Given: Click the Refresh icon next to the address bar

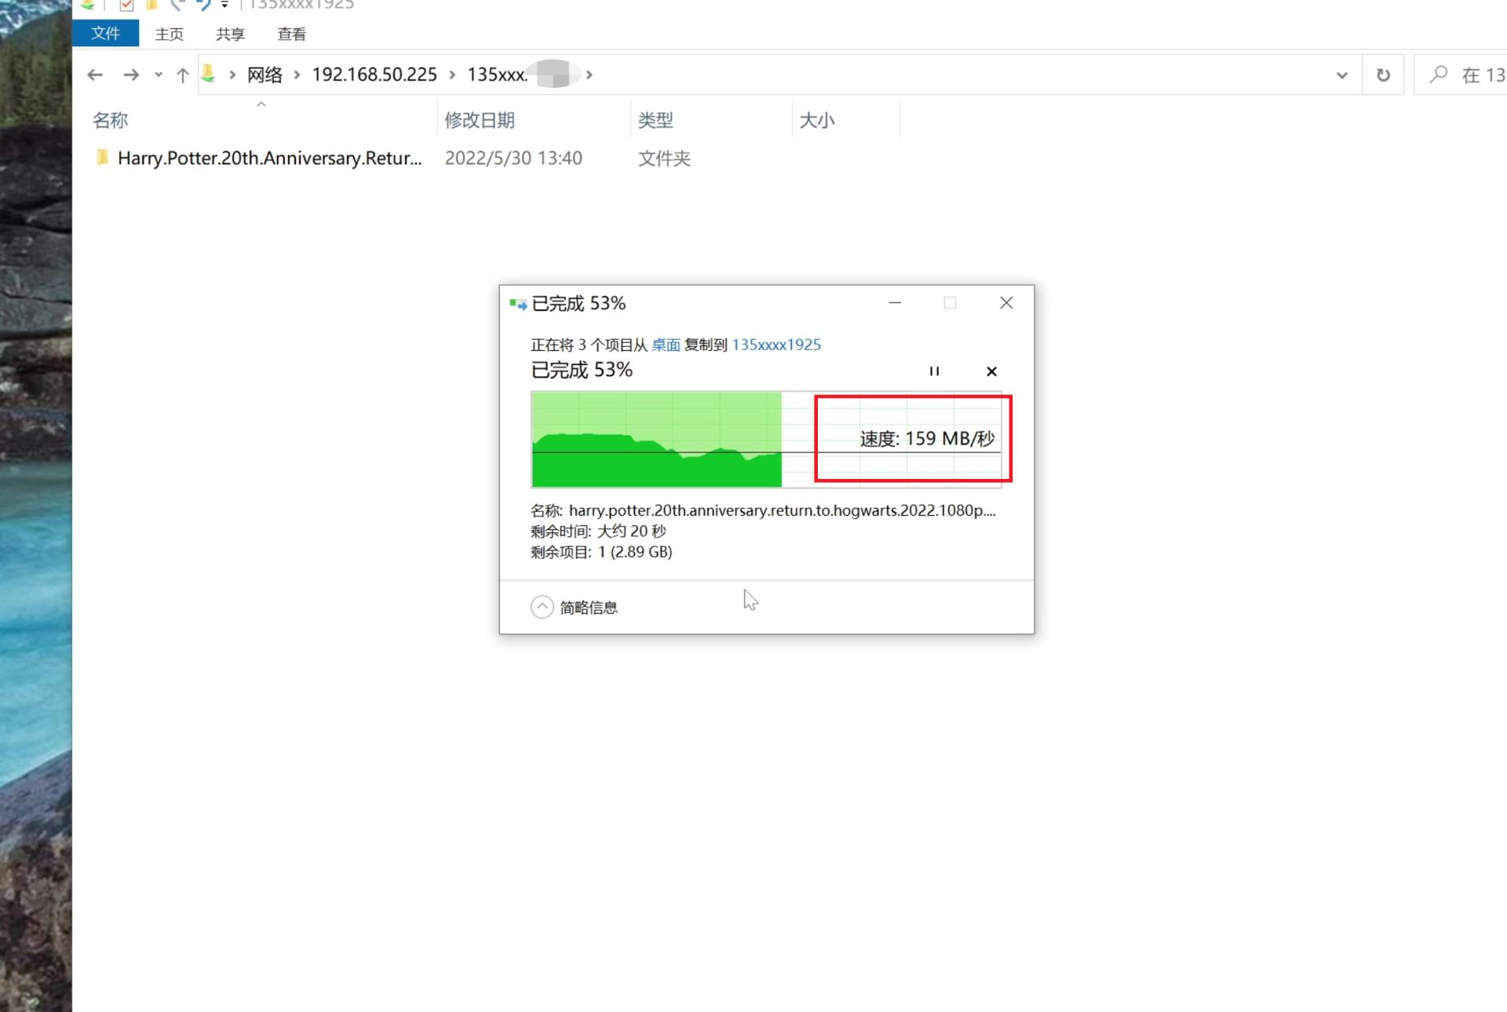Looking at the screenshot, I should click(x=1382, y=75).
